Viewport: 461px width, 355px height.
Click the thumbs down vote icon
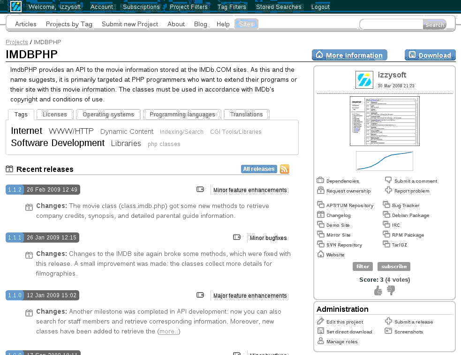[x=391, y=291]
